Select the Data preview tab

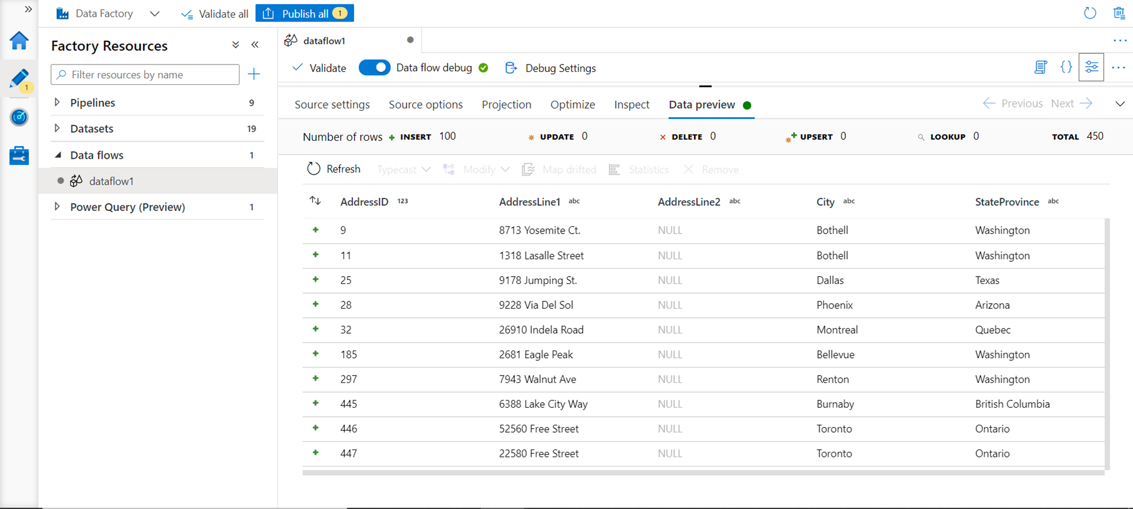click(x=702, y=105)
